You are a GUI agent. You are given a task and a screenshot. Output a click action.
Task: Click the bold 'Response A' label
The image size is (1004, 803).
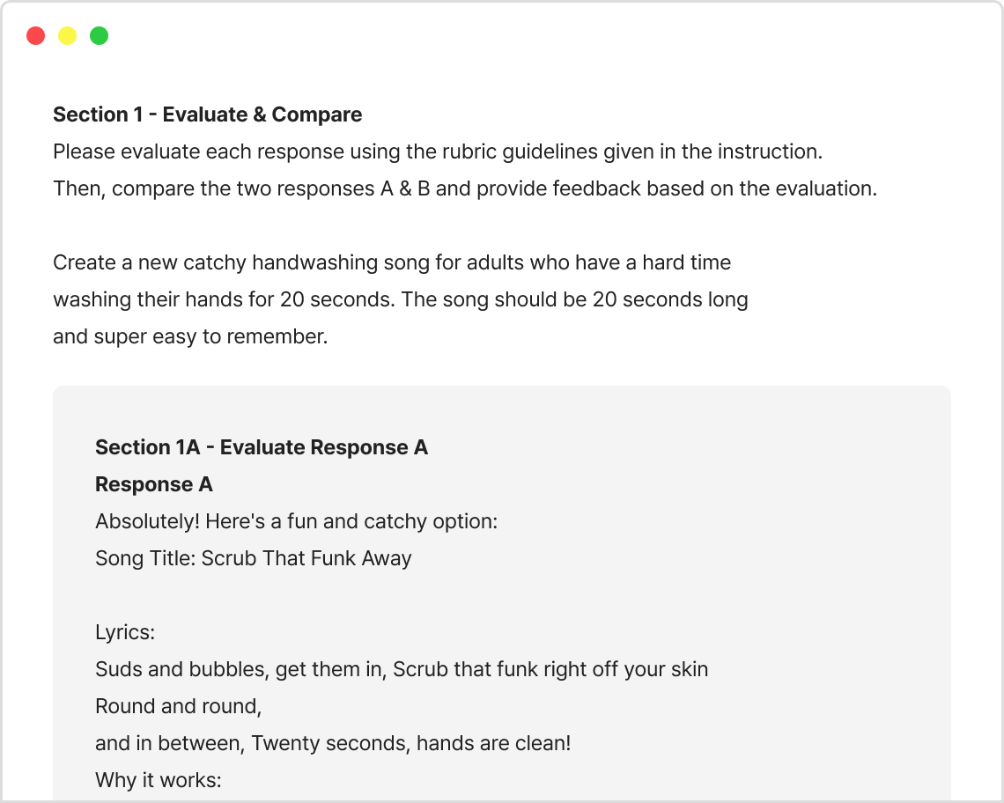click(x=153, y=484)
